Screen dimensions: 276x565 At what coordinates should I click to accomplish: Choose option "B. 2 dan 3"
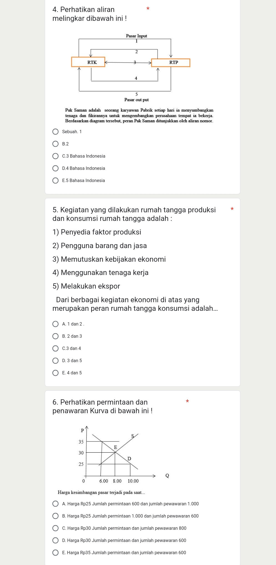coord(56,336)
